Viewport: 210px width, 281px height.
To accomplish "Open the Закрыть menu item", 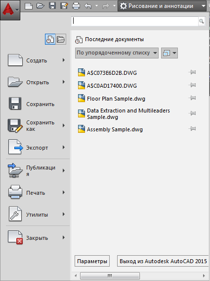I will tap(37, 238).
